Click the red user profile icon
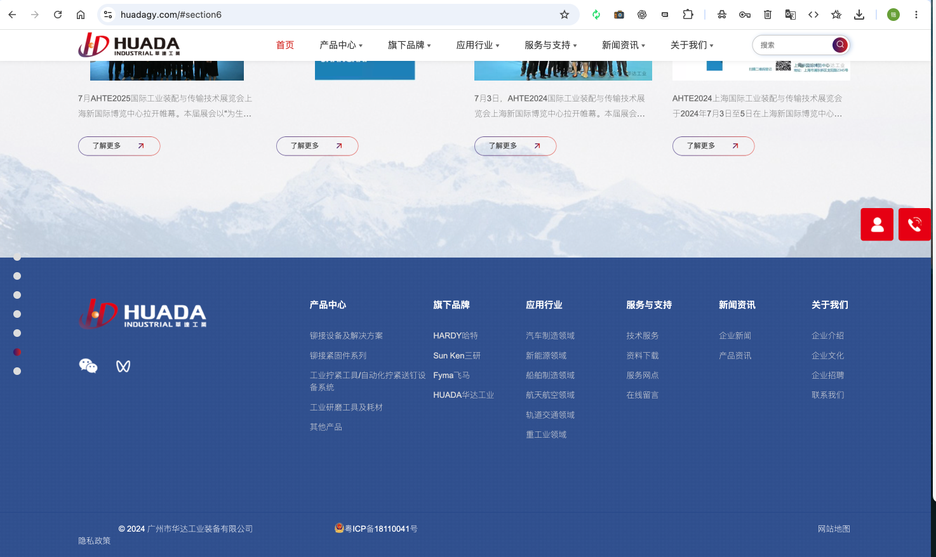936x557 pixels. click(x=877, y=225)
